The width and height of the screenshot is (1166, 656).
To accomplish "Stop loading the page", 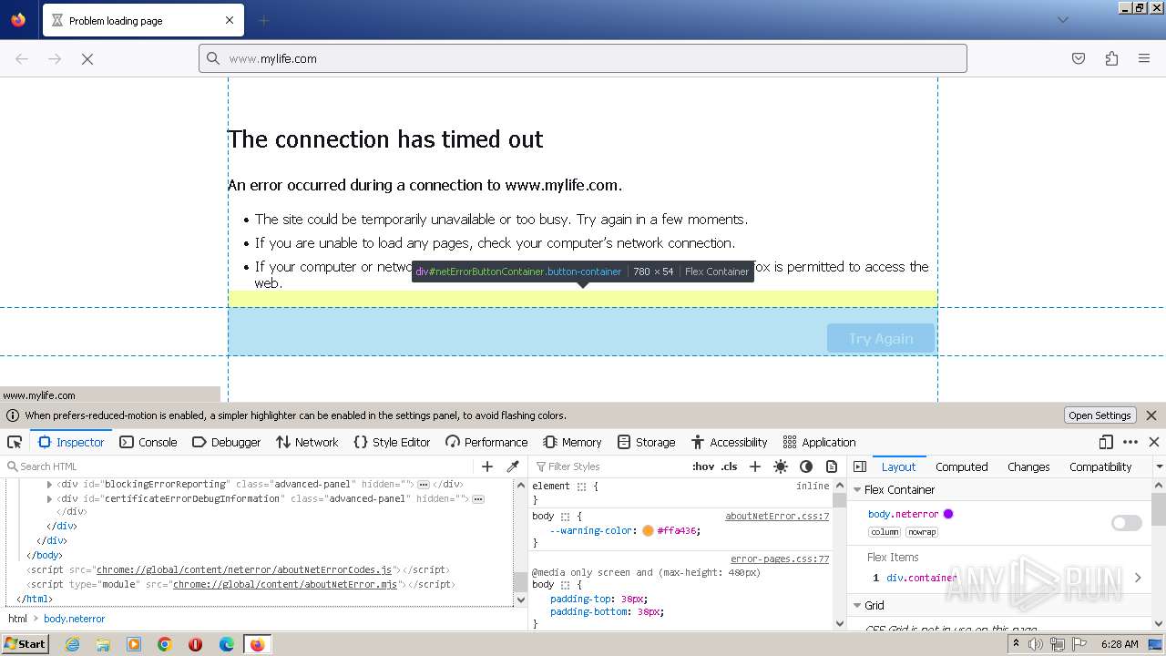I will (87, 58).
